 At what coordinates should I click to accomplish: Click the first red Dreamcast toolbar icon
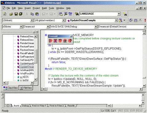click(50, 41)
